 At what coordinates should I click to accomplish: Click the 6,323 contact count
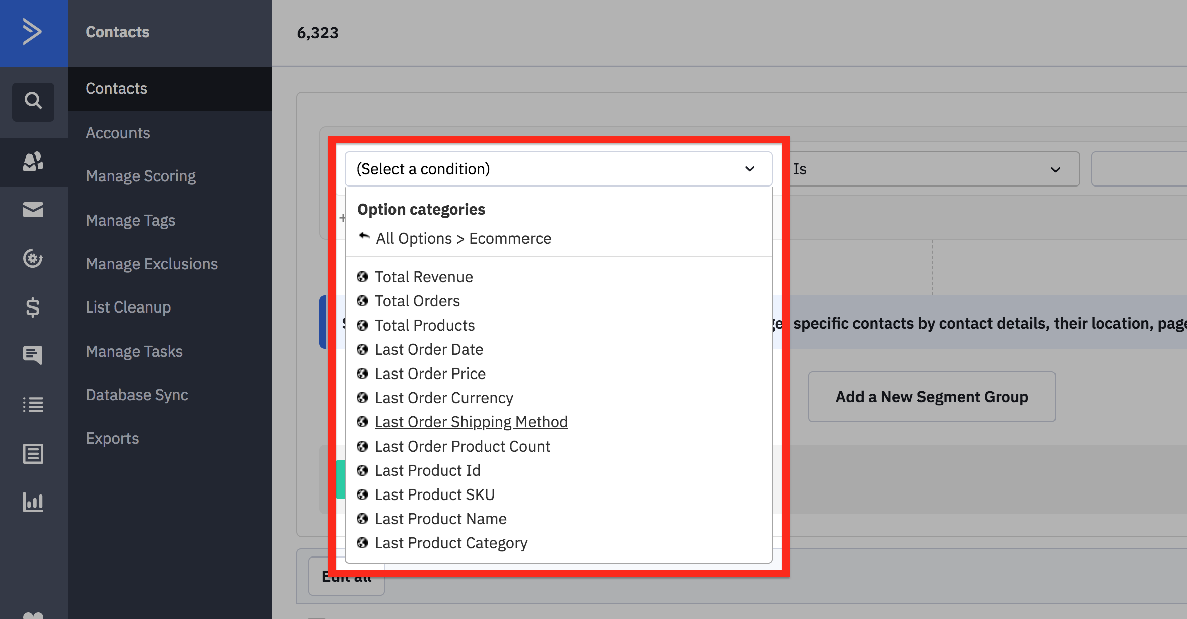pos(317,33)
